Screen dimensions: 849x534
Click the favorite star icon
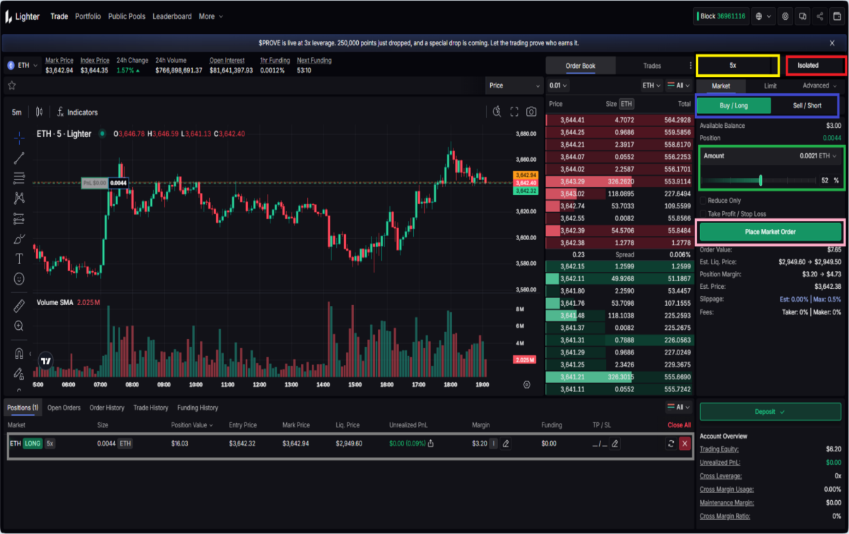pos(12,85)
